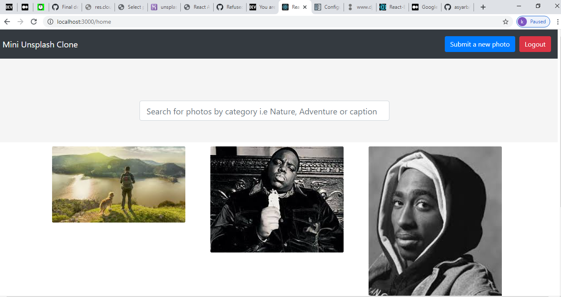Open the Tupac hoodie photo
Screen dimensions: 561x297
(x=435, y=220)
